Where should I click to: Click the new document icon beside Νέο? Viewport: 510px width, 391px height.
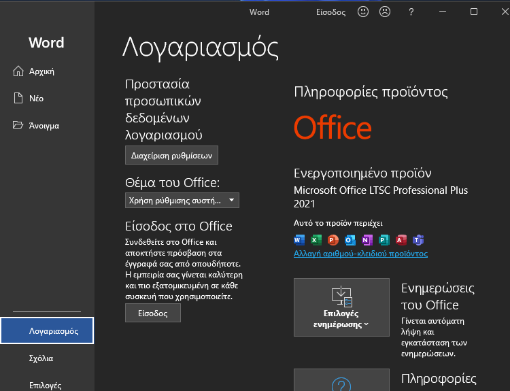coord(18,98)
